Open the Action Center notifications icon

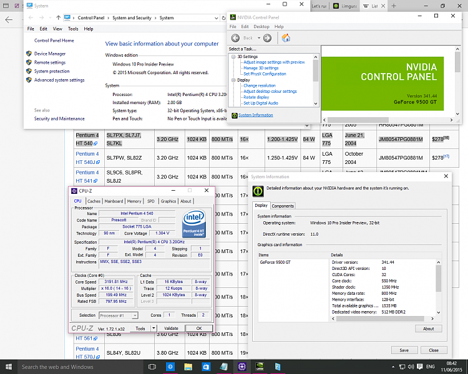[420, 367]
